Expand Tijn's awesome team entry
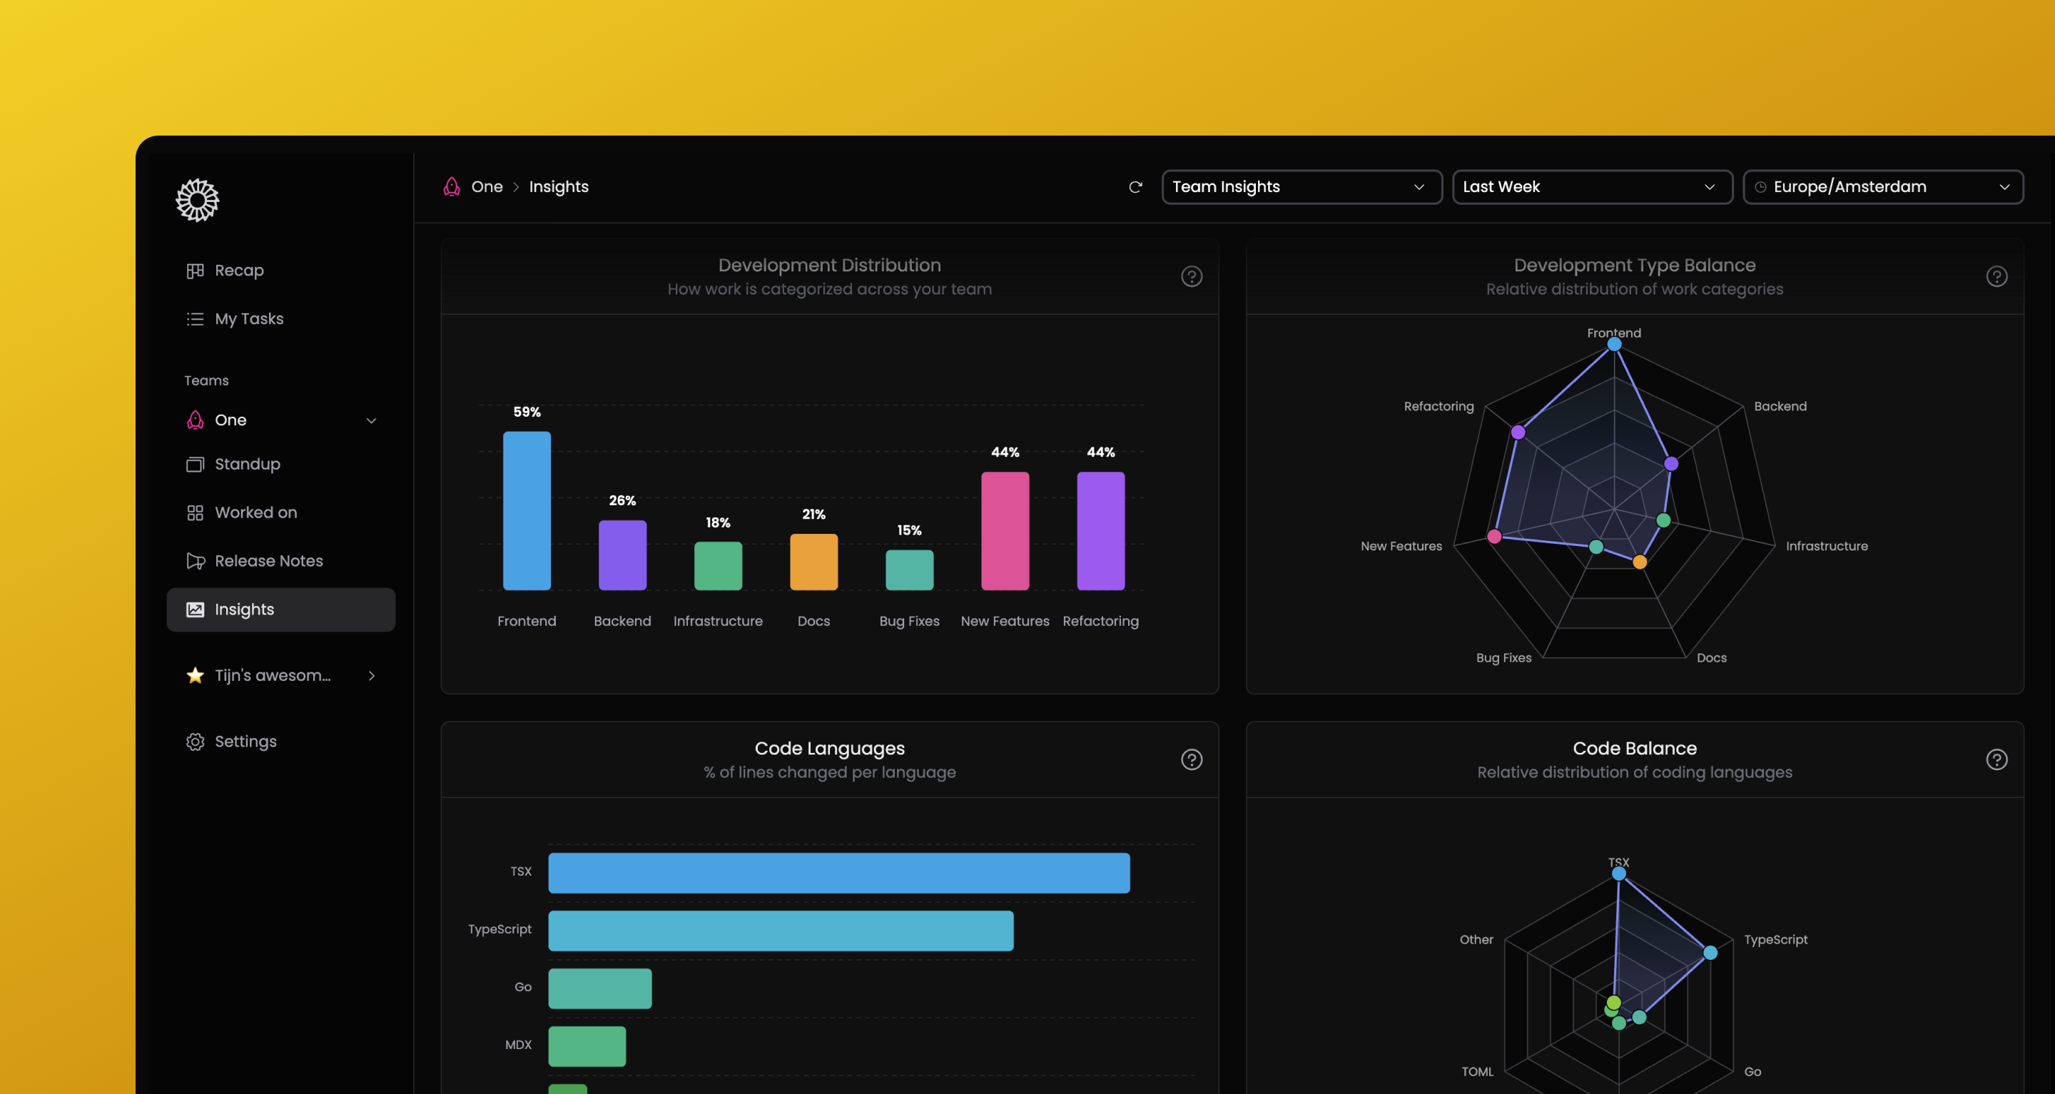The image size is (2055, 1094). tap(371, 675)
